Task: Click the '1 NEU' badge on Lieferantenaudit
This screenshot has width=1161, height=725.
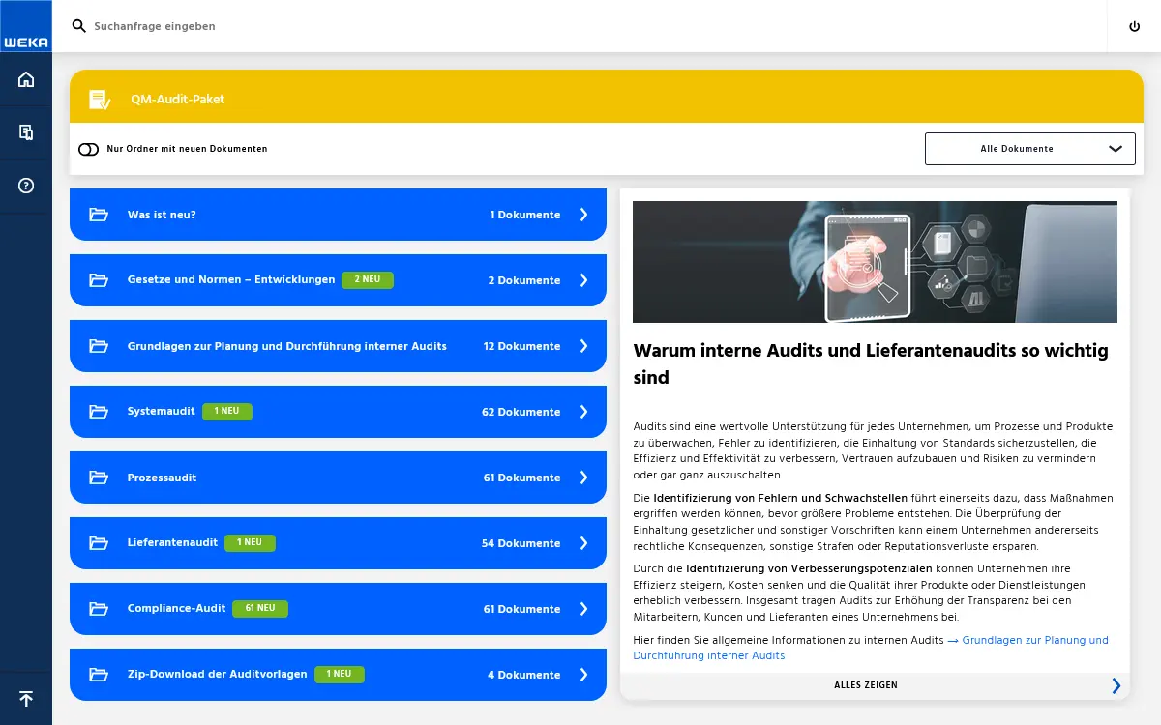Action: coord(250,542)
